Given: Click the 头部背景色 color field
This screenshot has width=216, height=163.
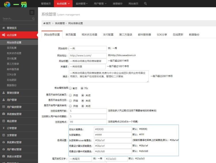Looking at the screenshot, I should [x=113, y=135].
